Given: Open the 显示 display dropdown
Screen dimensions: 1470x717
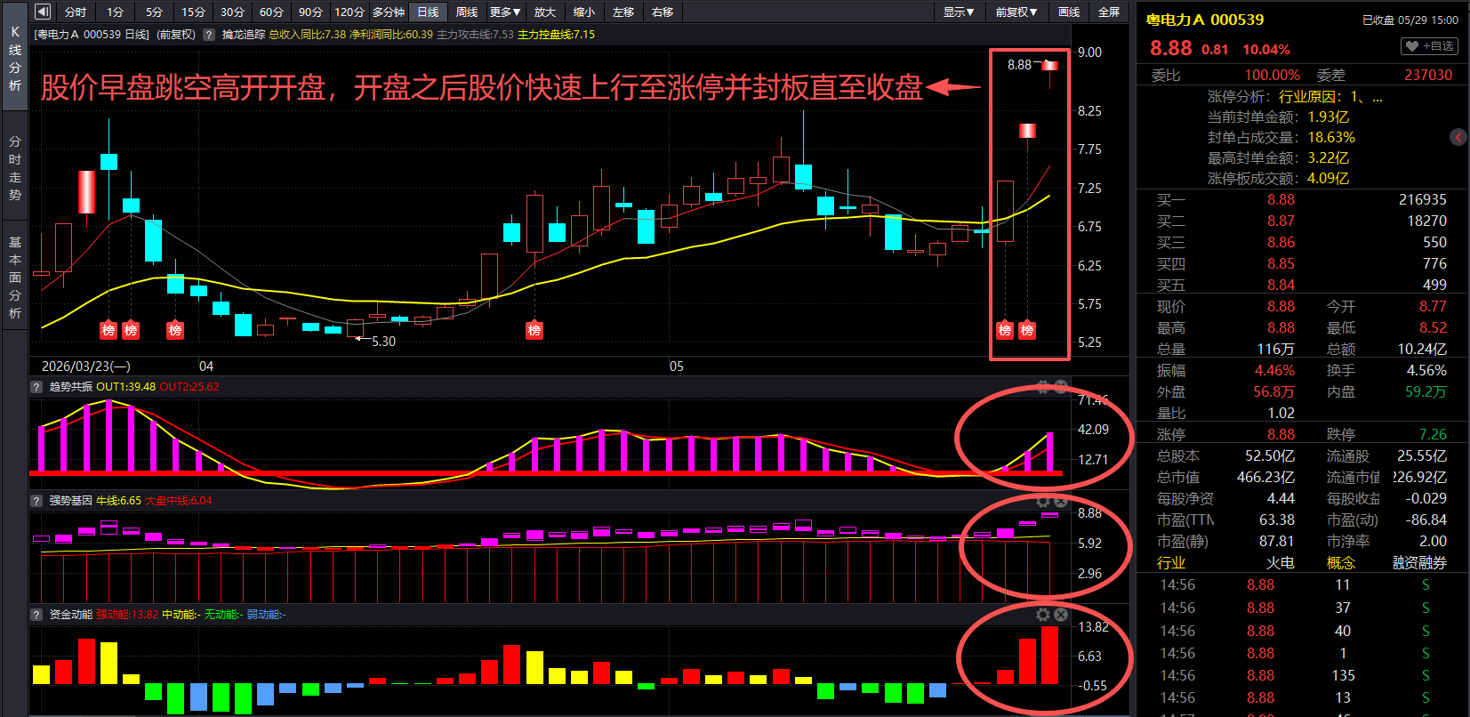Looking at the screenshot, I should tap(959, 12).
